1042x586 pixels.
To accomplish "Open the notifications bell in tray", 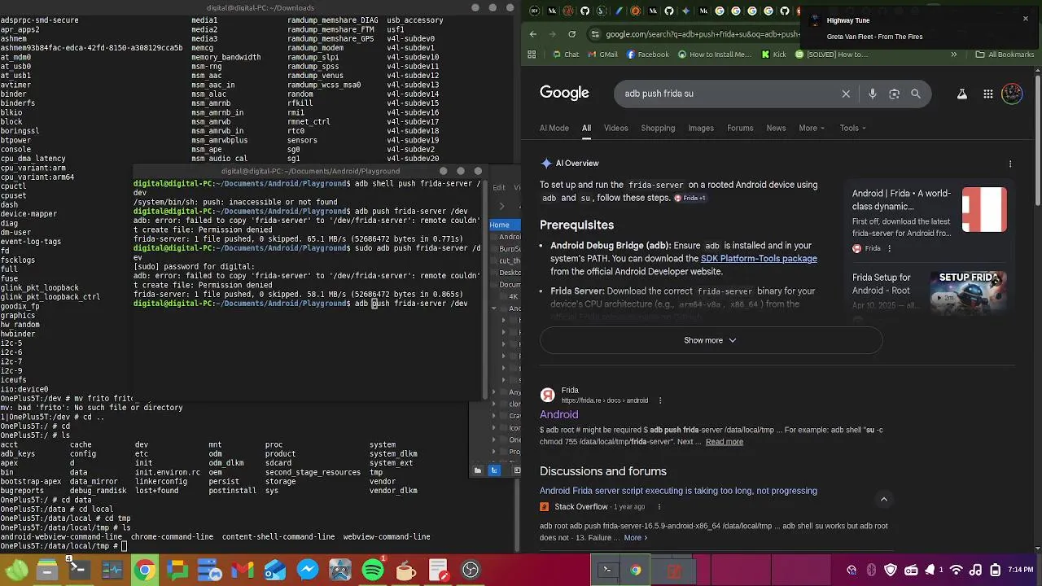I will point(930,570).
